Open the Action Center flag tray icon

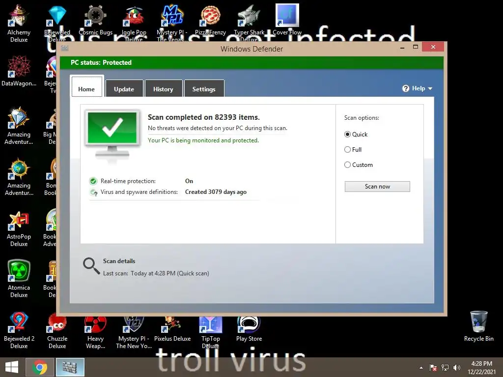tap(433, 367)
